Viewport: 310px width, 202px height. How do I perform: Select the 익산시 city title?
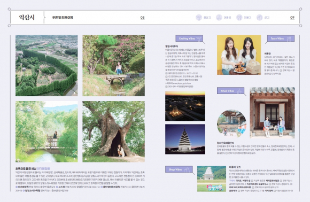tap(27, 18)
